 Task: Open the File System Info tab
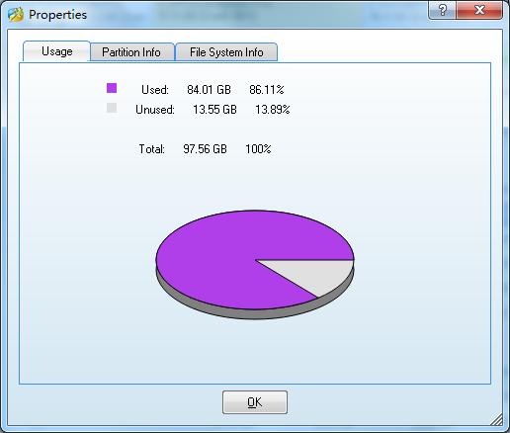(x=226, y=52)
